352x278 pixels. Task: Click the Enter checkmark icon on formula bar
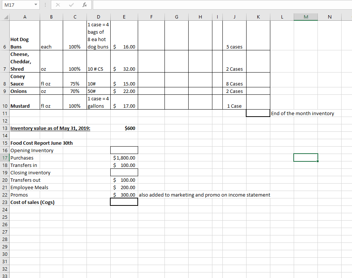(x=71, y=5)
